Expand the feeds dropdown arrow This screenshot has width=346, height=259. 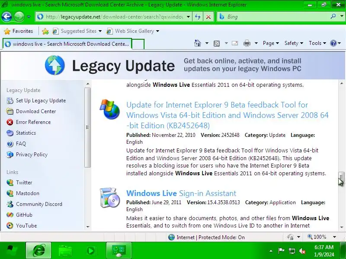226,43
